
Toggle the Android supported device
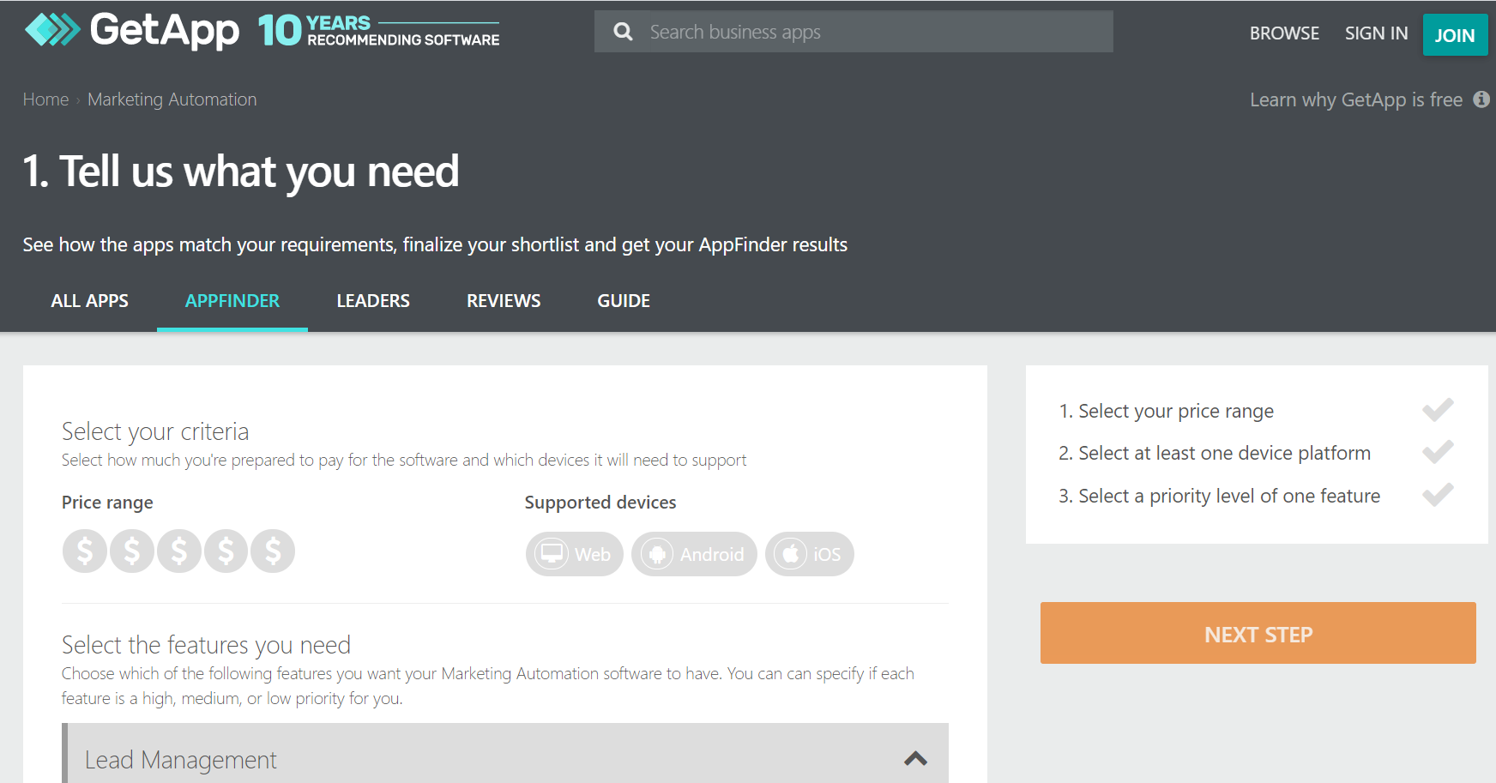694,554
